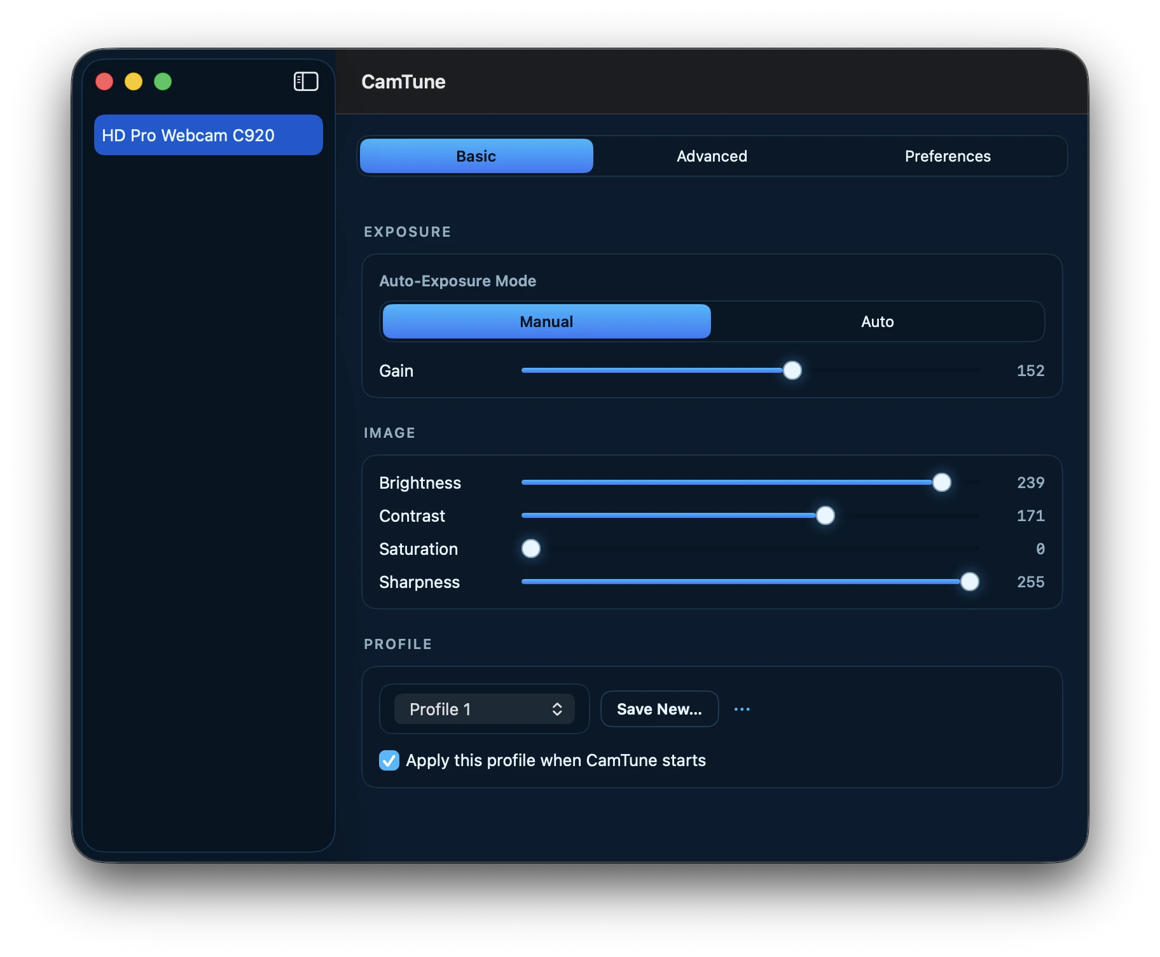Click the Sharpness slider handle

[x=970, y=582]
